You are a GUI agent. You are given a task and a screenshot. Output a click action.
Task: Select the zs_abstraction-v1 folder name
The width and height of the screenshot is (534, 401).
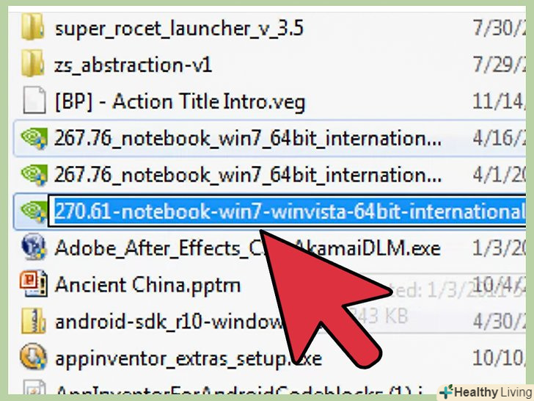point(133,65)
